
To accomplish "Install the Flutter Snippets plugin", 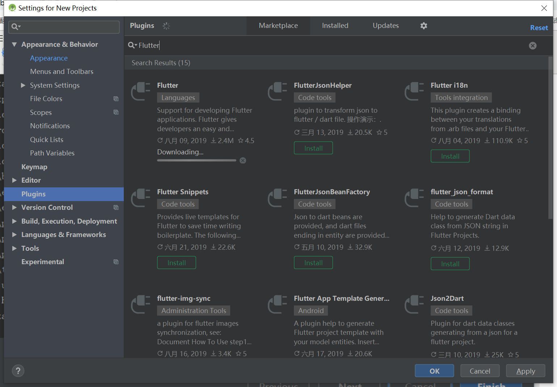I will pyautogui.click(x=177, y=263).
